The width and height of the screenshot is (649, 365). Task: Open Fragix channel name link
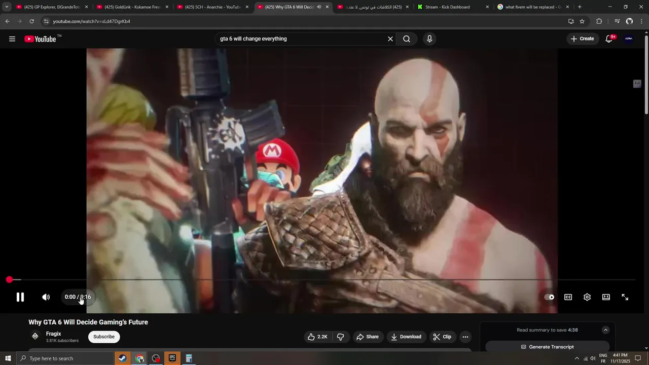54,334
